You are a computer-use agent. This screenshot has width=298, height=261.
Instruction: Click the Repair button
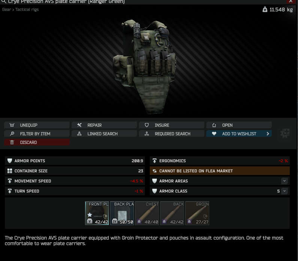[104, 125]
